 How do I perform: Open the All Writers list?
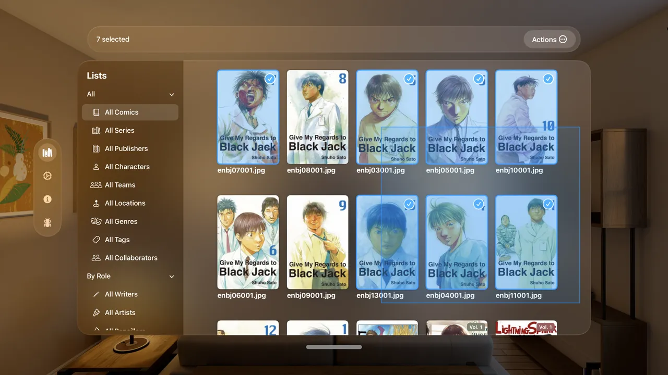point(130,294)
